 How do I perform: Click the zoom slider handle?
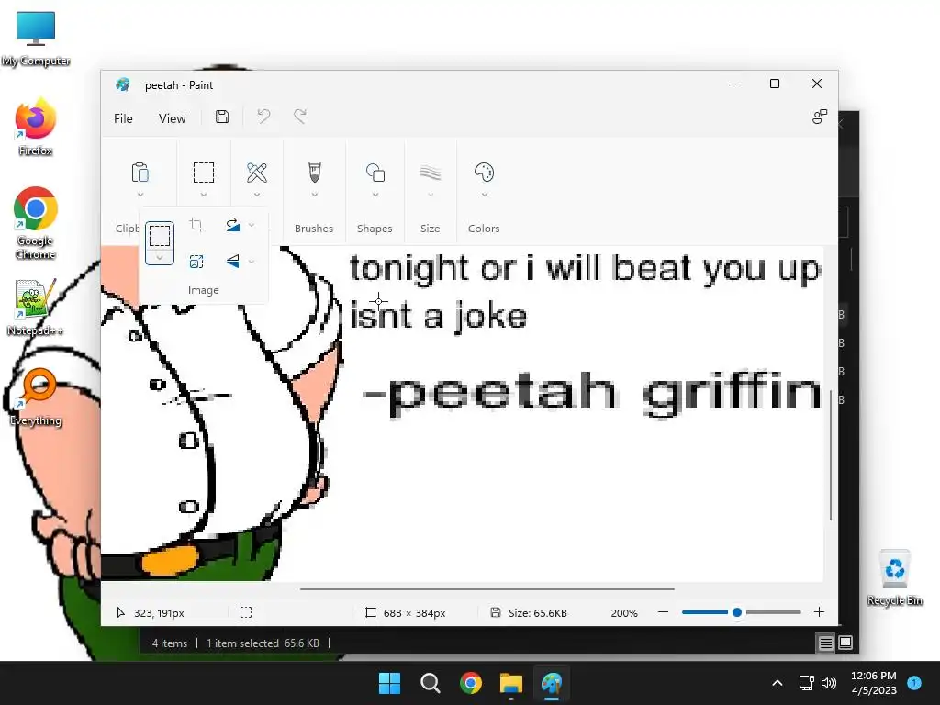737,612
